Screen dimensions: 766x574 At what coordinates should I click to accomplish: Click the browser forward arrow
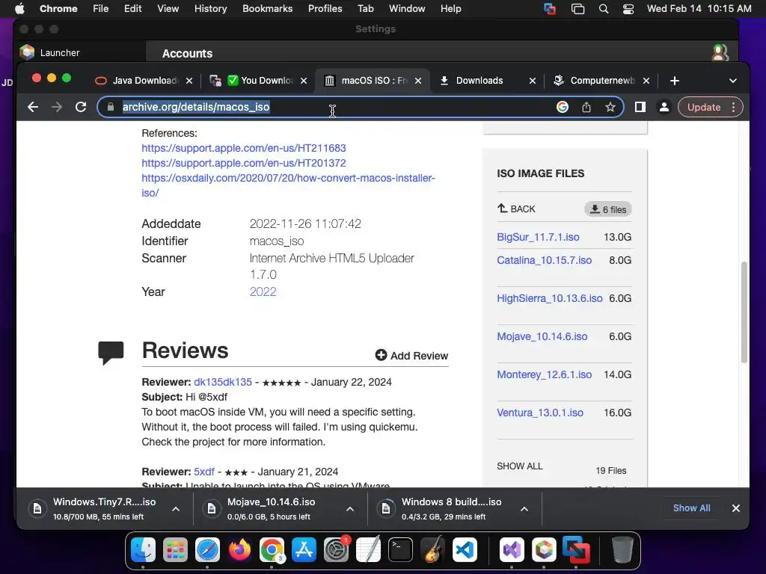tap(57, 107)
